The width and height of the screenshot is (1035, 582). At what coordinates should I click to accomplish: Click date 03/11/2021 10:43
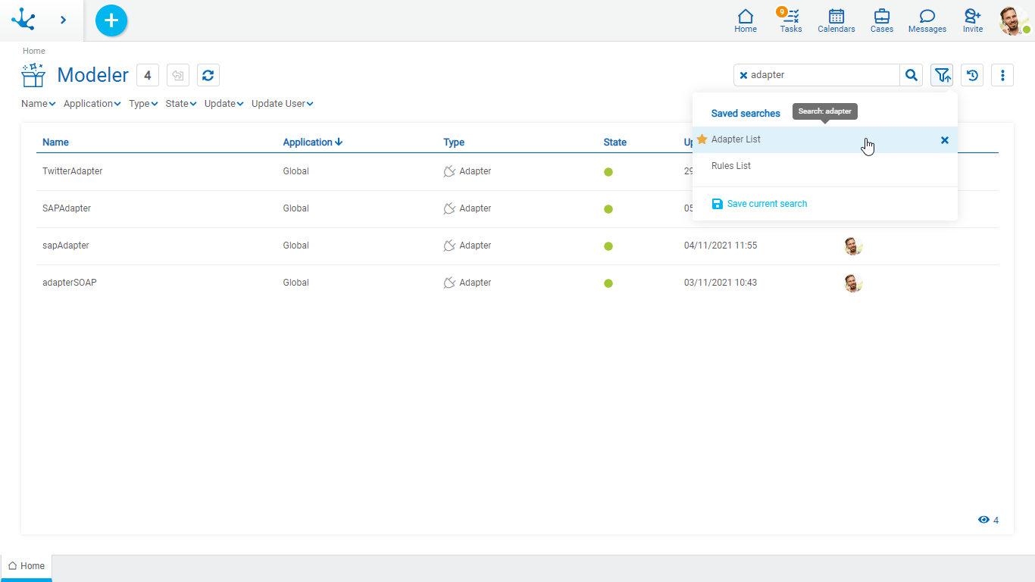(721, 283)
